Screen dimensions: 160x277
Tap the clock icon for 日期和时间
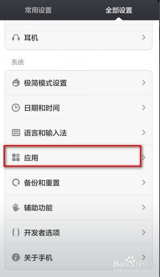pos(16,107)
